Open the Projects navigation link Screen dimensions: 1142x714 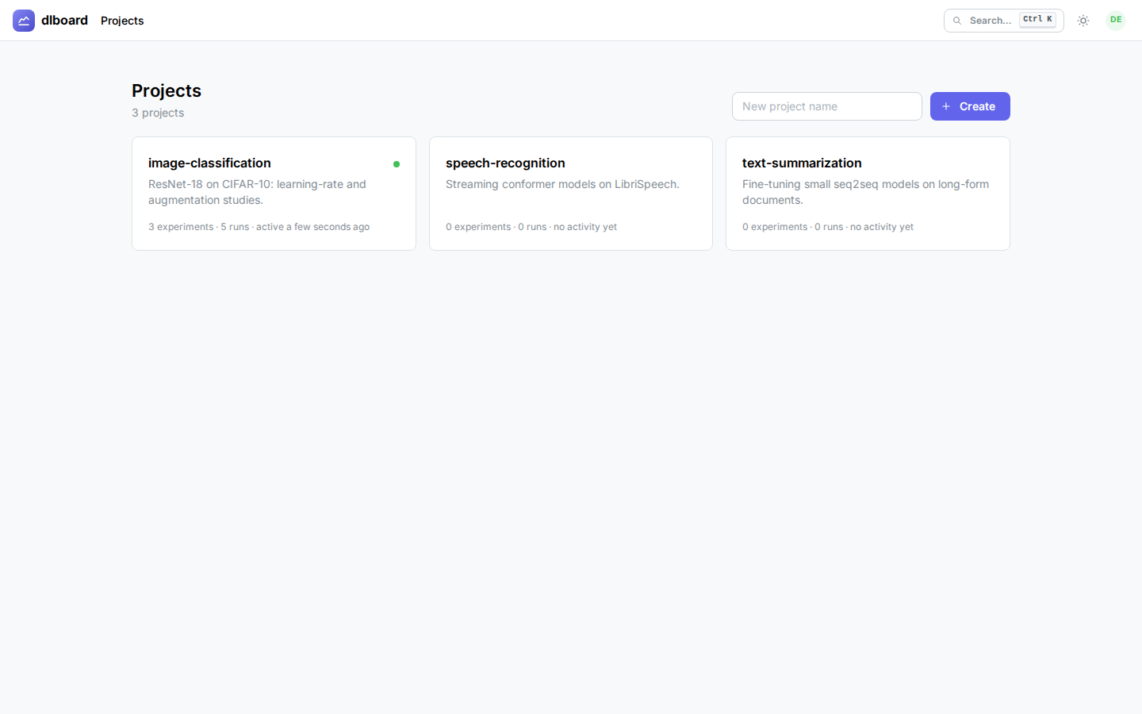tap(122, 21)
